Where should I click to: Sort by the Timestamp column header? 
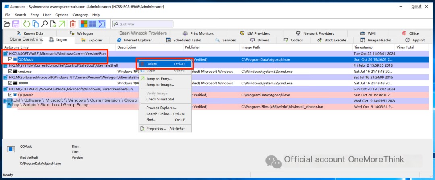tap(374, 47)
